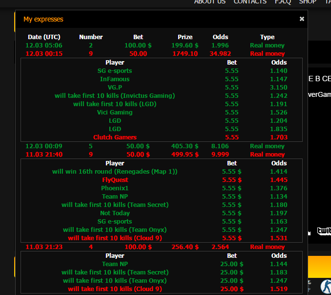Open the CONTACTS menu item
Screen dimensions: 331x295
tap(250, 2)
